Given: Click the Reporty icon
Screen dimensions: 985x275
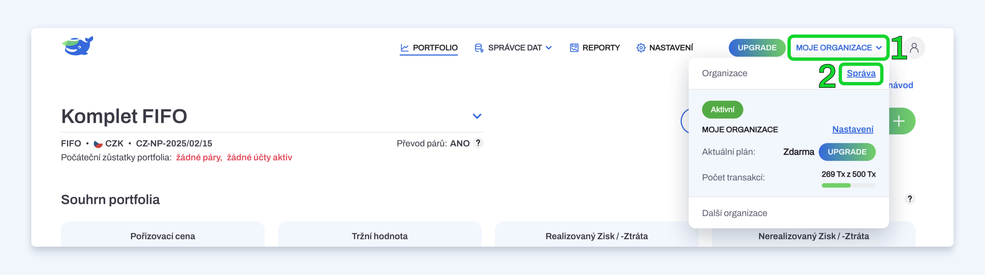Looking at the screenshot, I should pyautogui.click(x=574, y=48).
